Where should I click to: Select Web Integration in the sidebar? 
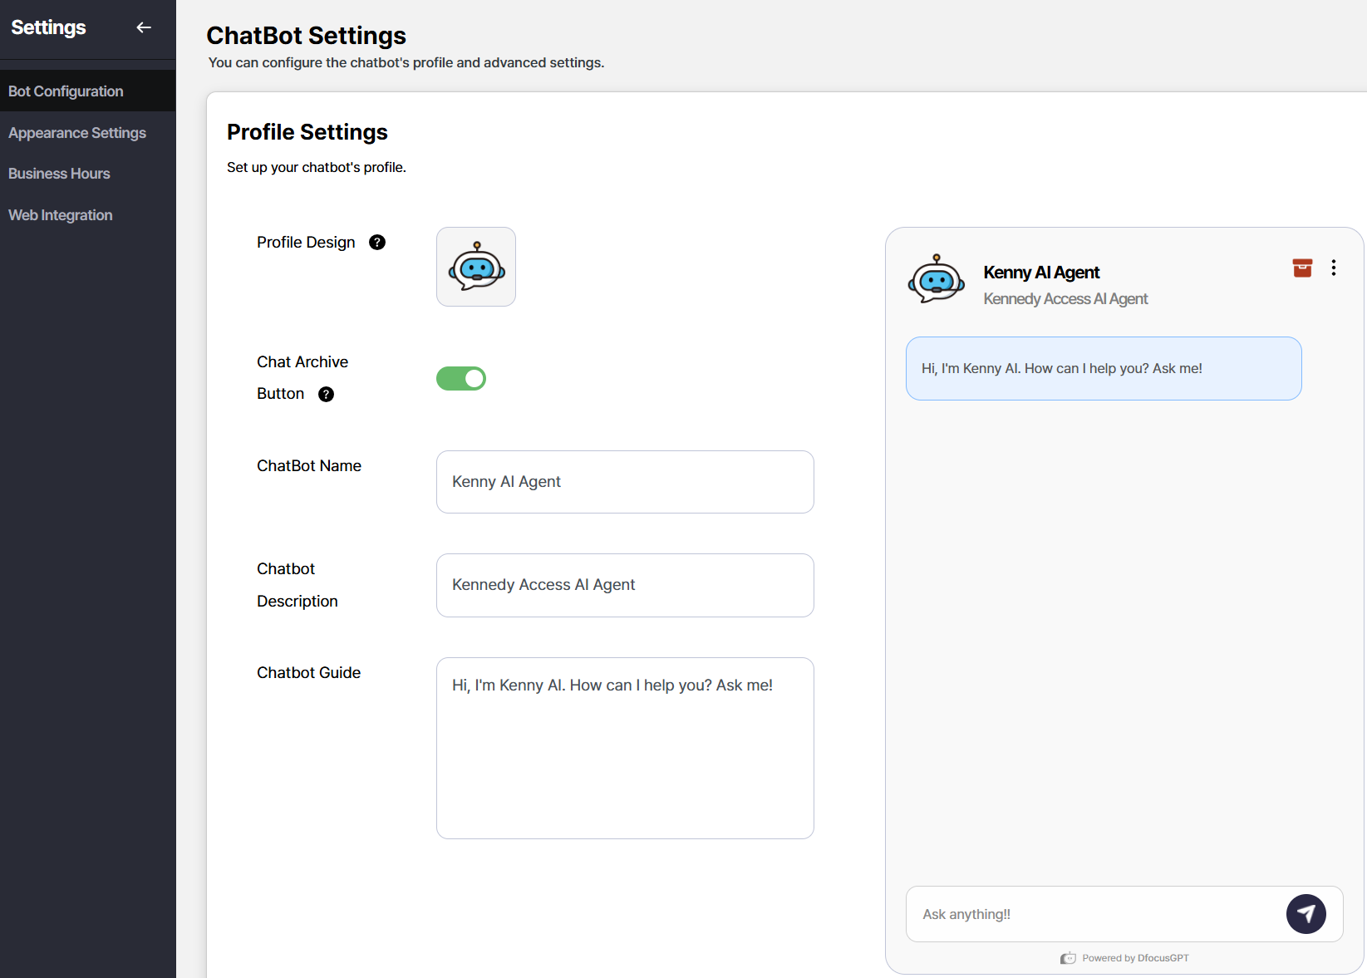[x=61, y=215]
